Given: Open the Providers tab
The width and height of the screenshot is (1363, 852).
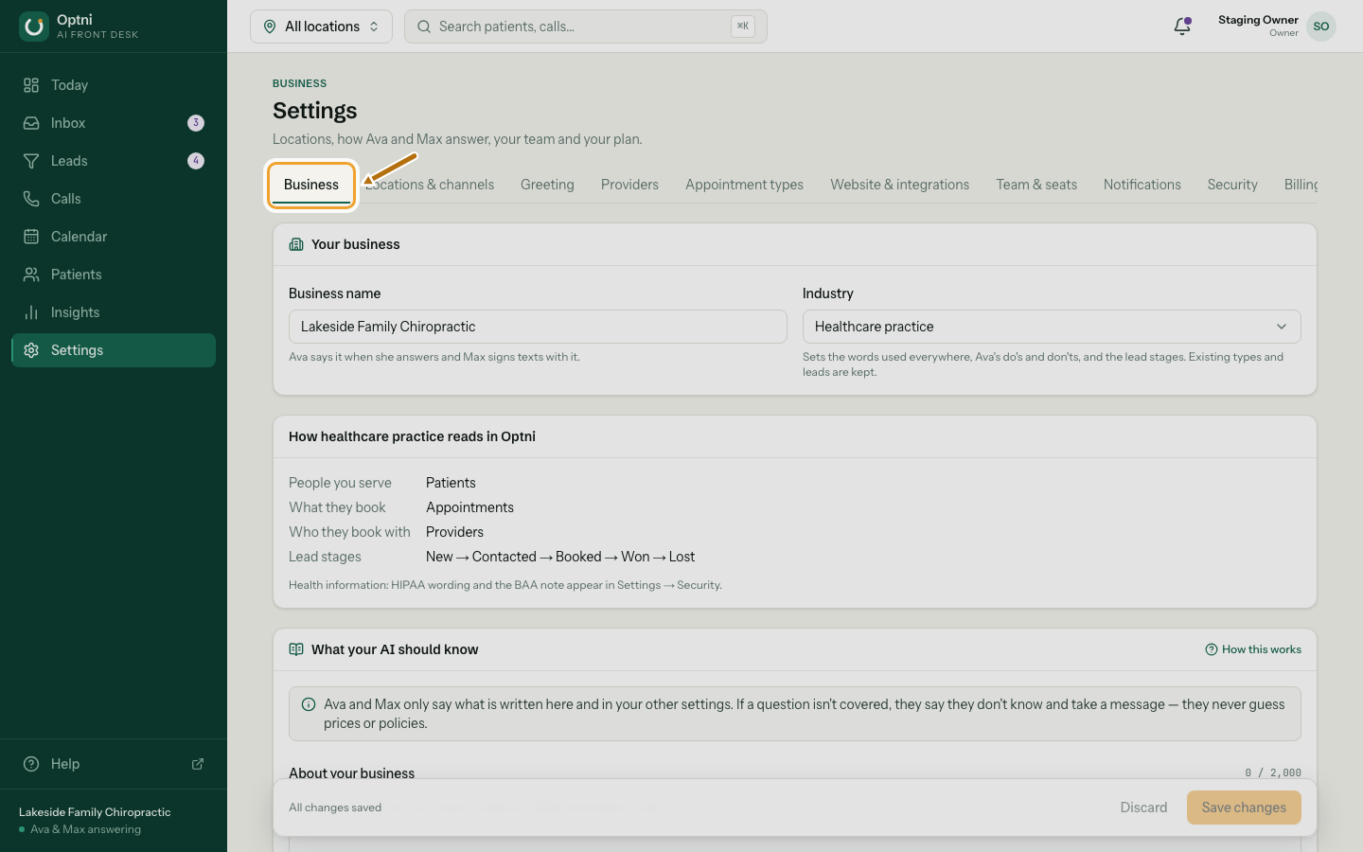Looking at the screenshot, I should pyautogui.click(x=629, y=185).
